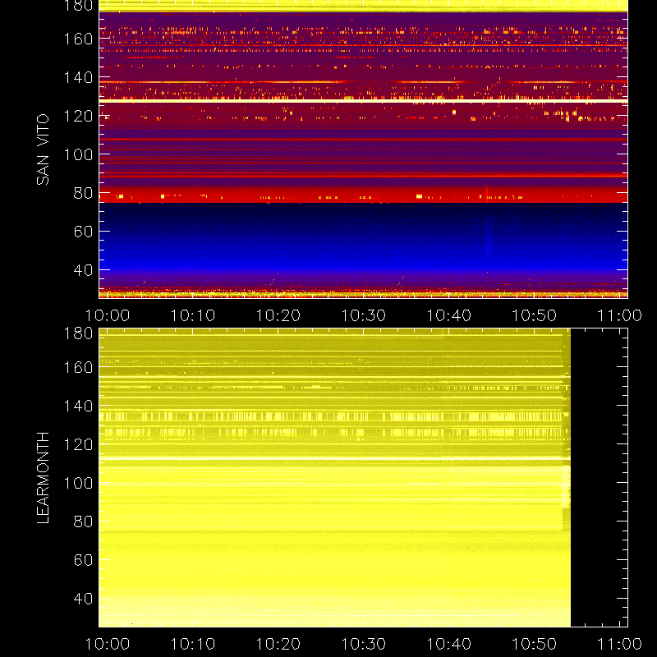Screen dimensions: 657x657
Task: Click 10:00 time label under San Vito plot
Action: pos(108,315)
